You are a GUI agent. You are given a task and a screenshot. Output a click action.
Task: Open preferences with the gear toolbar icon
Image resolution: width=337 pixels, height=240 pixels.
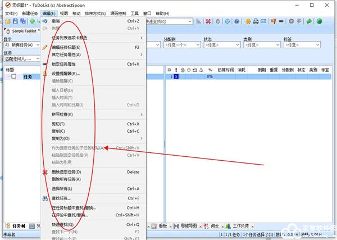tap(227, 21)
